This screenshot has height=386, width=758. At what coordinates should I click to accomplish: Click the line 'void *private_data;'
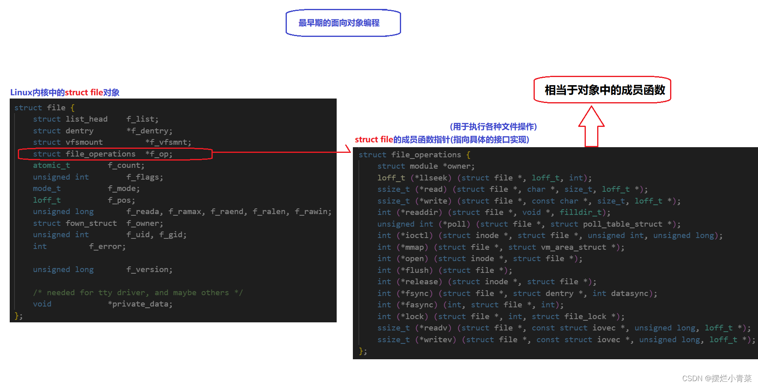103,304
